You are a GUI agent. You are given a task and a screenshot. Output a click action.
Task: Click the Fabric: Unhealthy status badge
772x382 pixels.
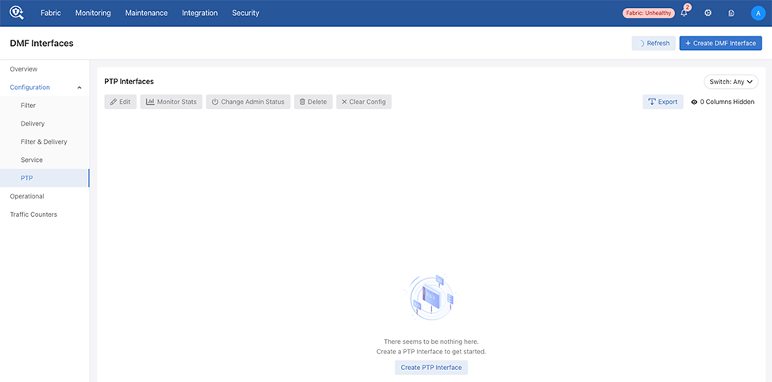point(648,14)
